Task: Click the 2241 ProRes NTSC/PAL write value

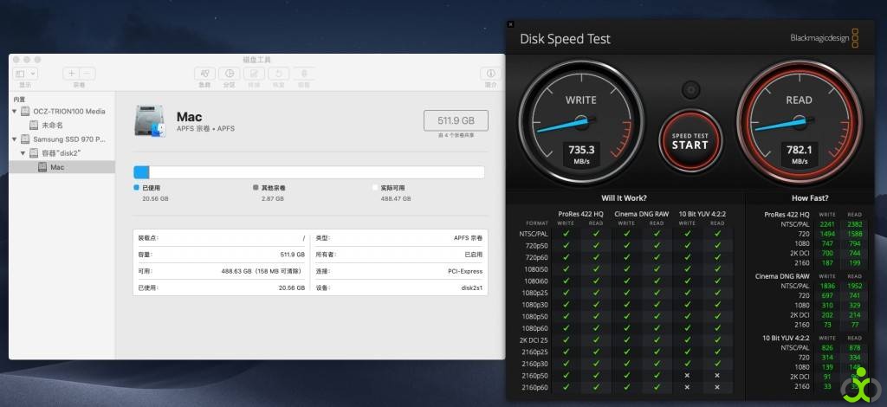Action: point(827,223)
